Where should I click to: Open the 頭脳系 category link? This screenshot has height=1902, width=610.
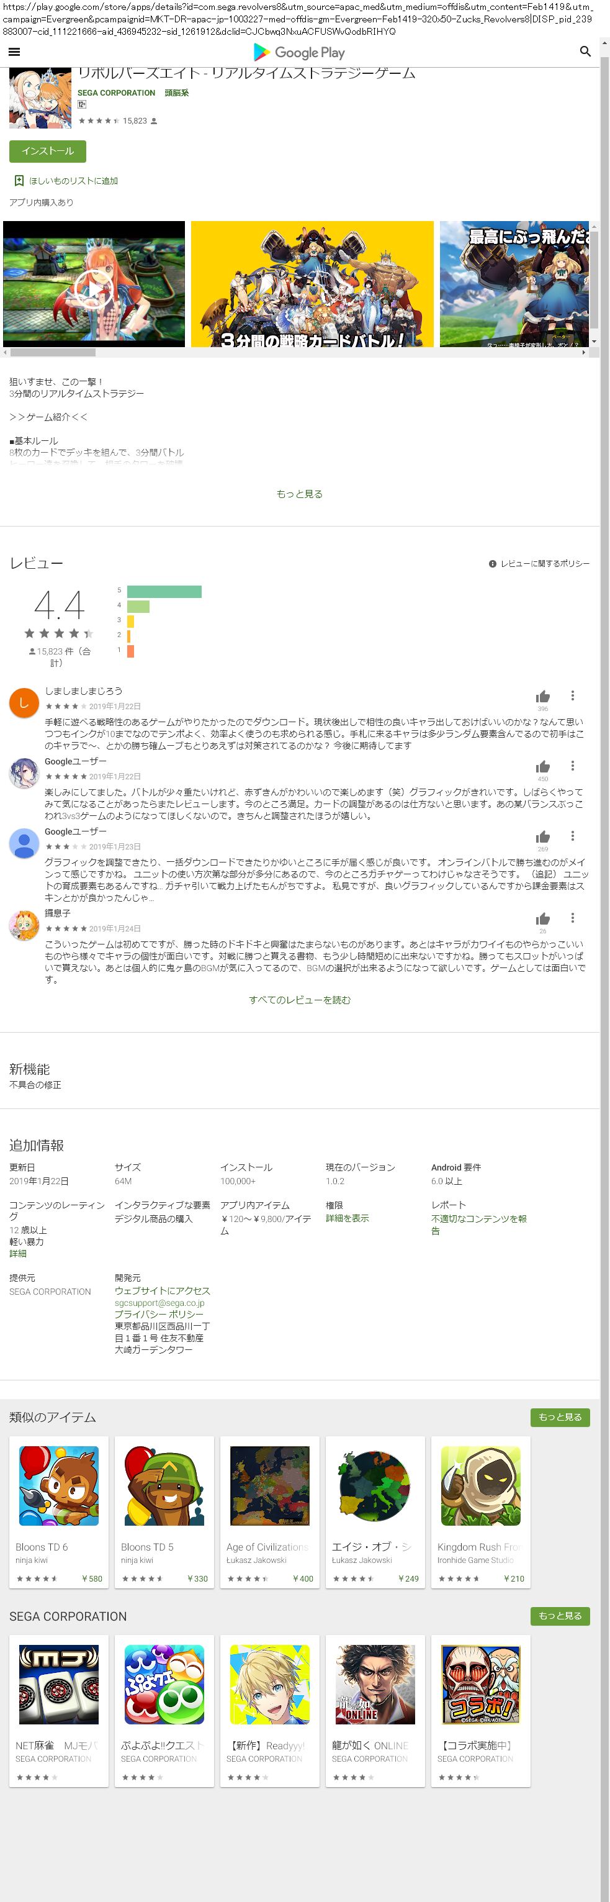pos(176,93)
